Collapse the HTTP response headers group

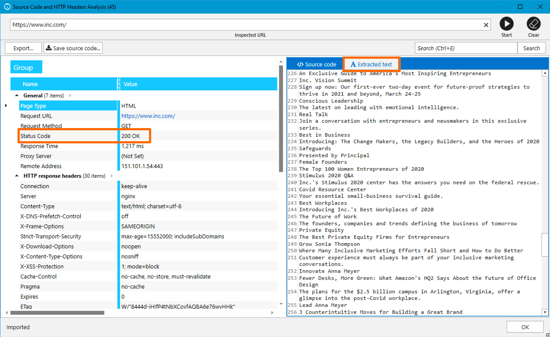pos(17,176)
